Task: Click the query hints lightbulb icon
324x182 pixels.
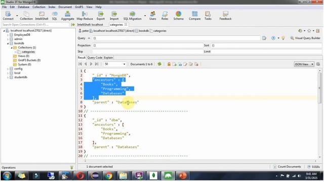Action: [x=283, y=38]
